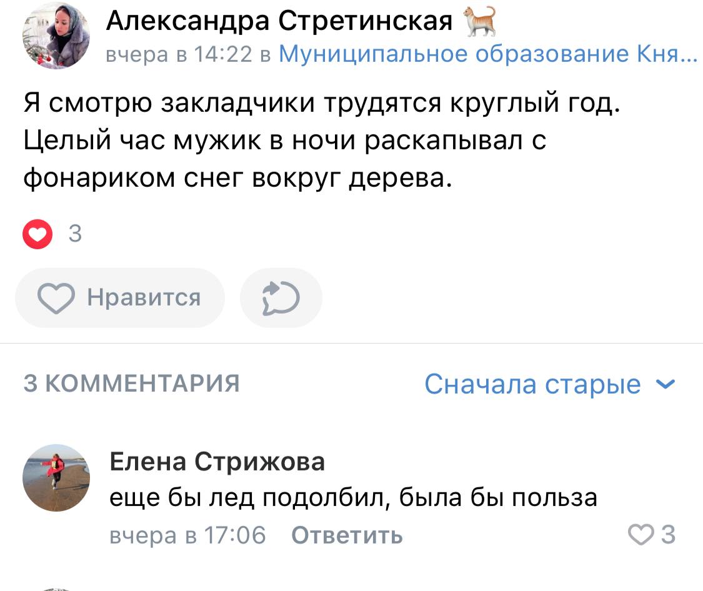Click the cat emoji beside the author's name

click(x=480, y=21)
